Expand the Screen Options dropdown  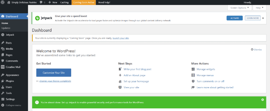(x=239, y=8)
